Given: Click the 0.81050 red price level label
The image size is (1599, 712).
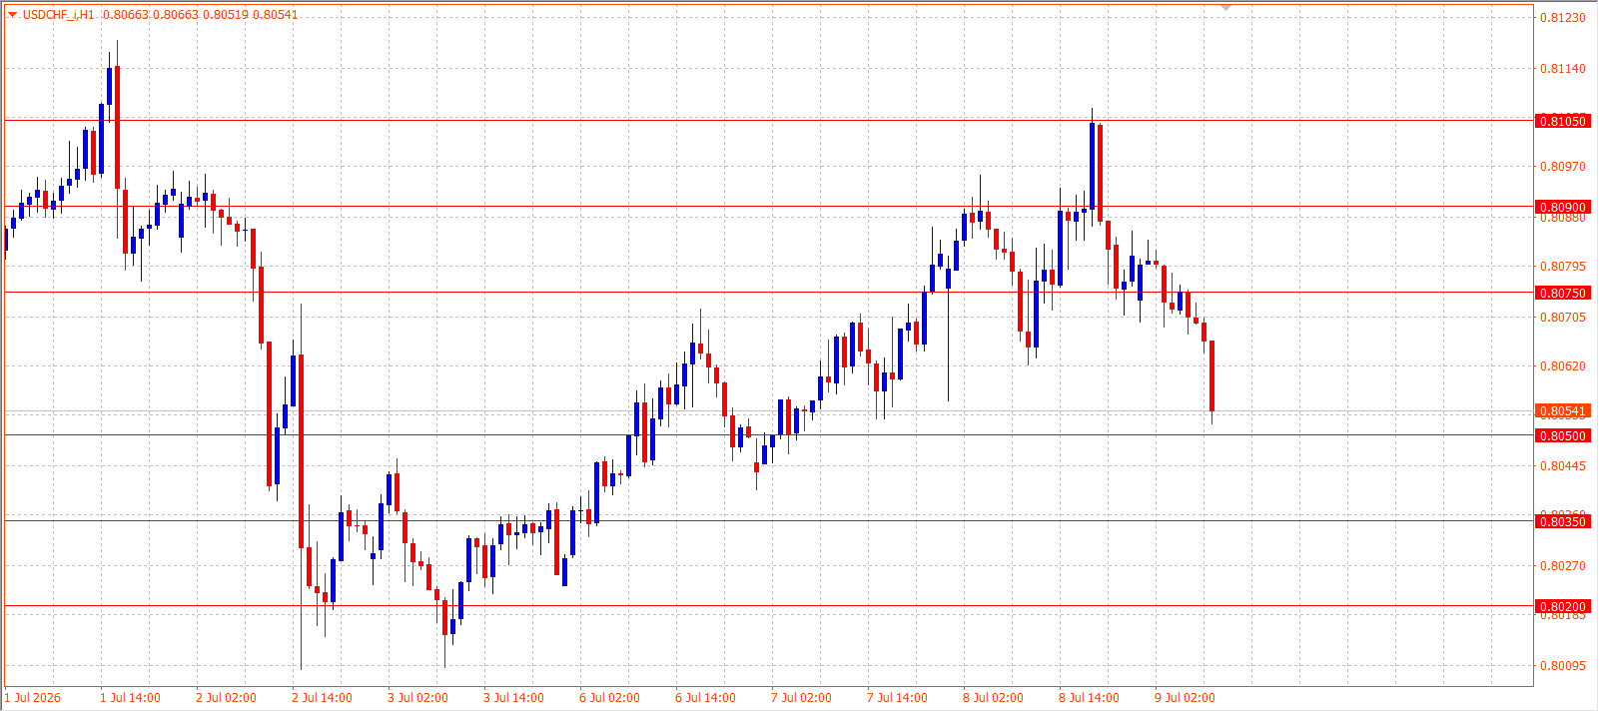Looking at the screenshot, I should click(x=1562, y=121).
